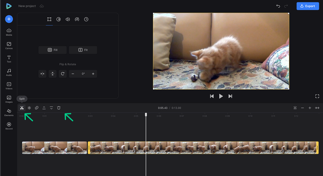Split the clip with scissors tool
Image resolution: width=323 pixels, height=176 pixels.
[22, 108]
